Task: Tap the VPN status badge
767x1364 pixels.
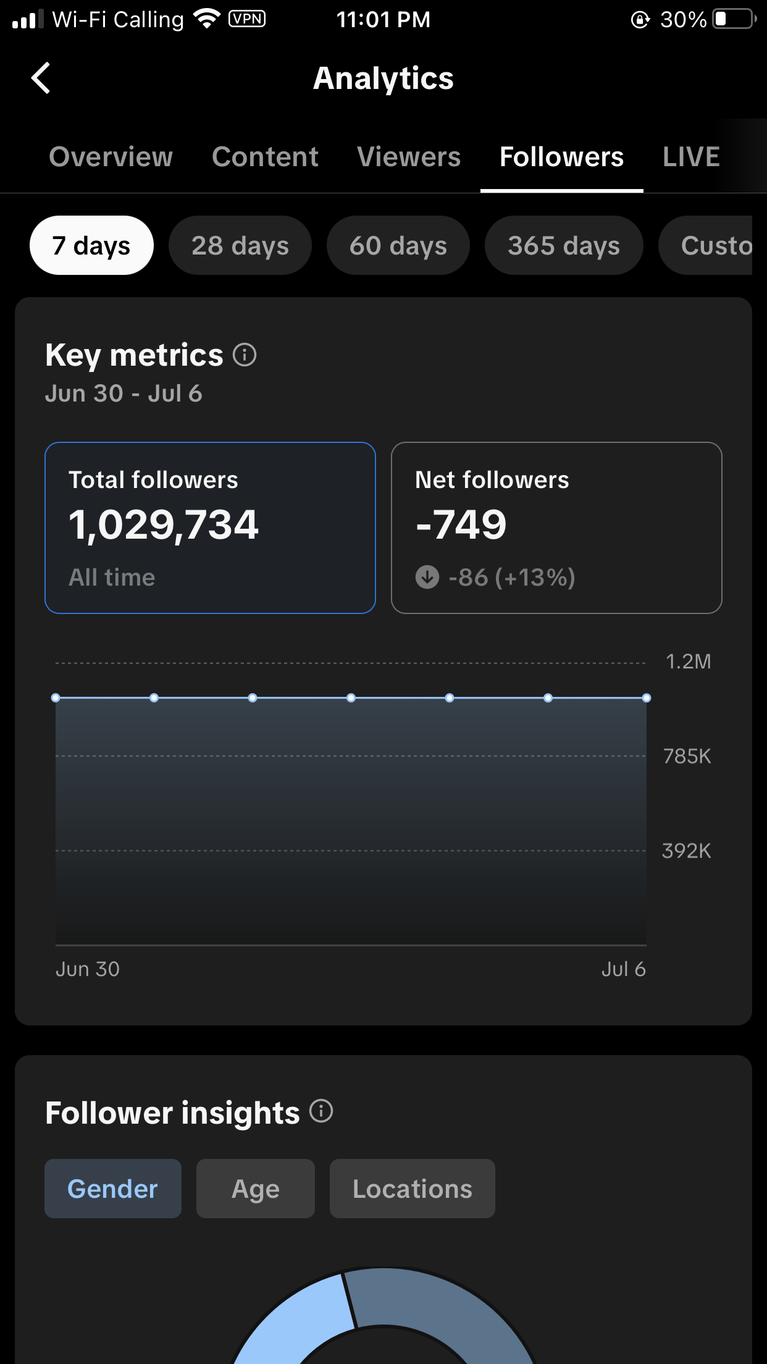Action: [x=247, y=19]
